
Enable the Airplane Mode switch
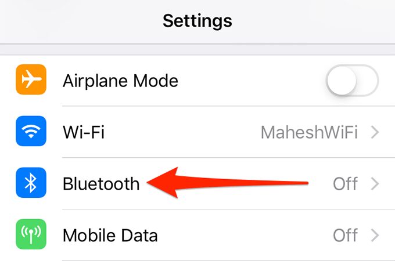pyautogui.click(x=352, y=81)
